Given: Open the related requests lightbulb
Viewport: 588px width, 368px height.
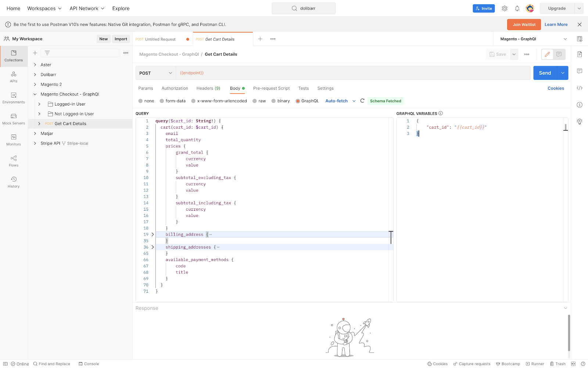Looking at the screenshot, I should click(580, 121).
